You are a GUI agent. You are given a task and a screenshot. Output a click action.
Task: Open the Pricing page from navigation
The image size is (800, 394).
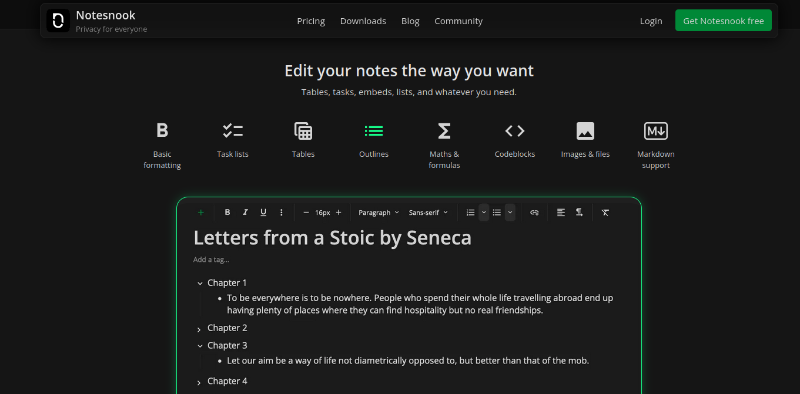pyautogui.click(x=311, y=21)
